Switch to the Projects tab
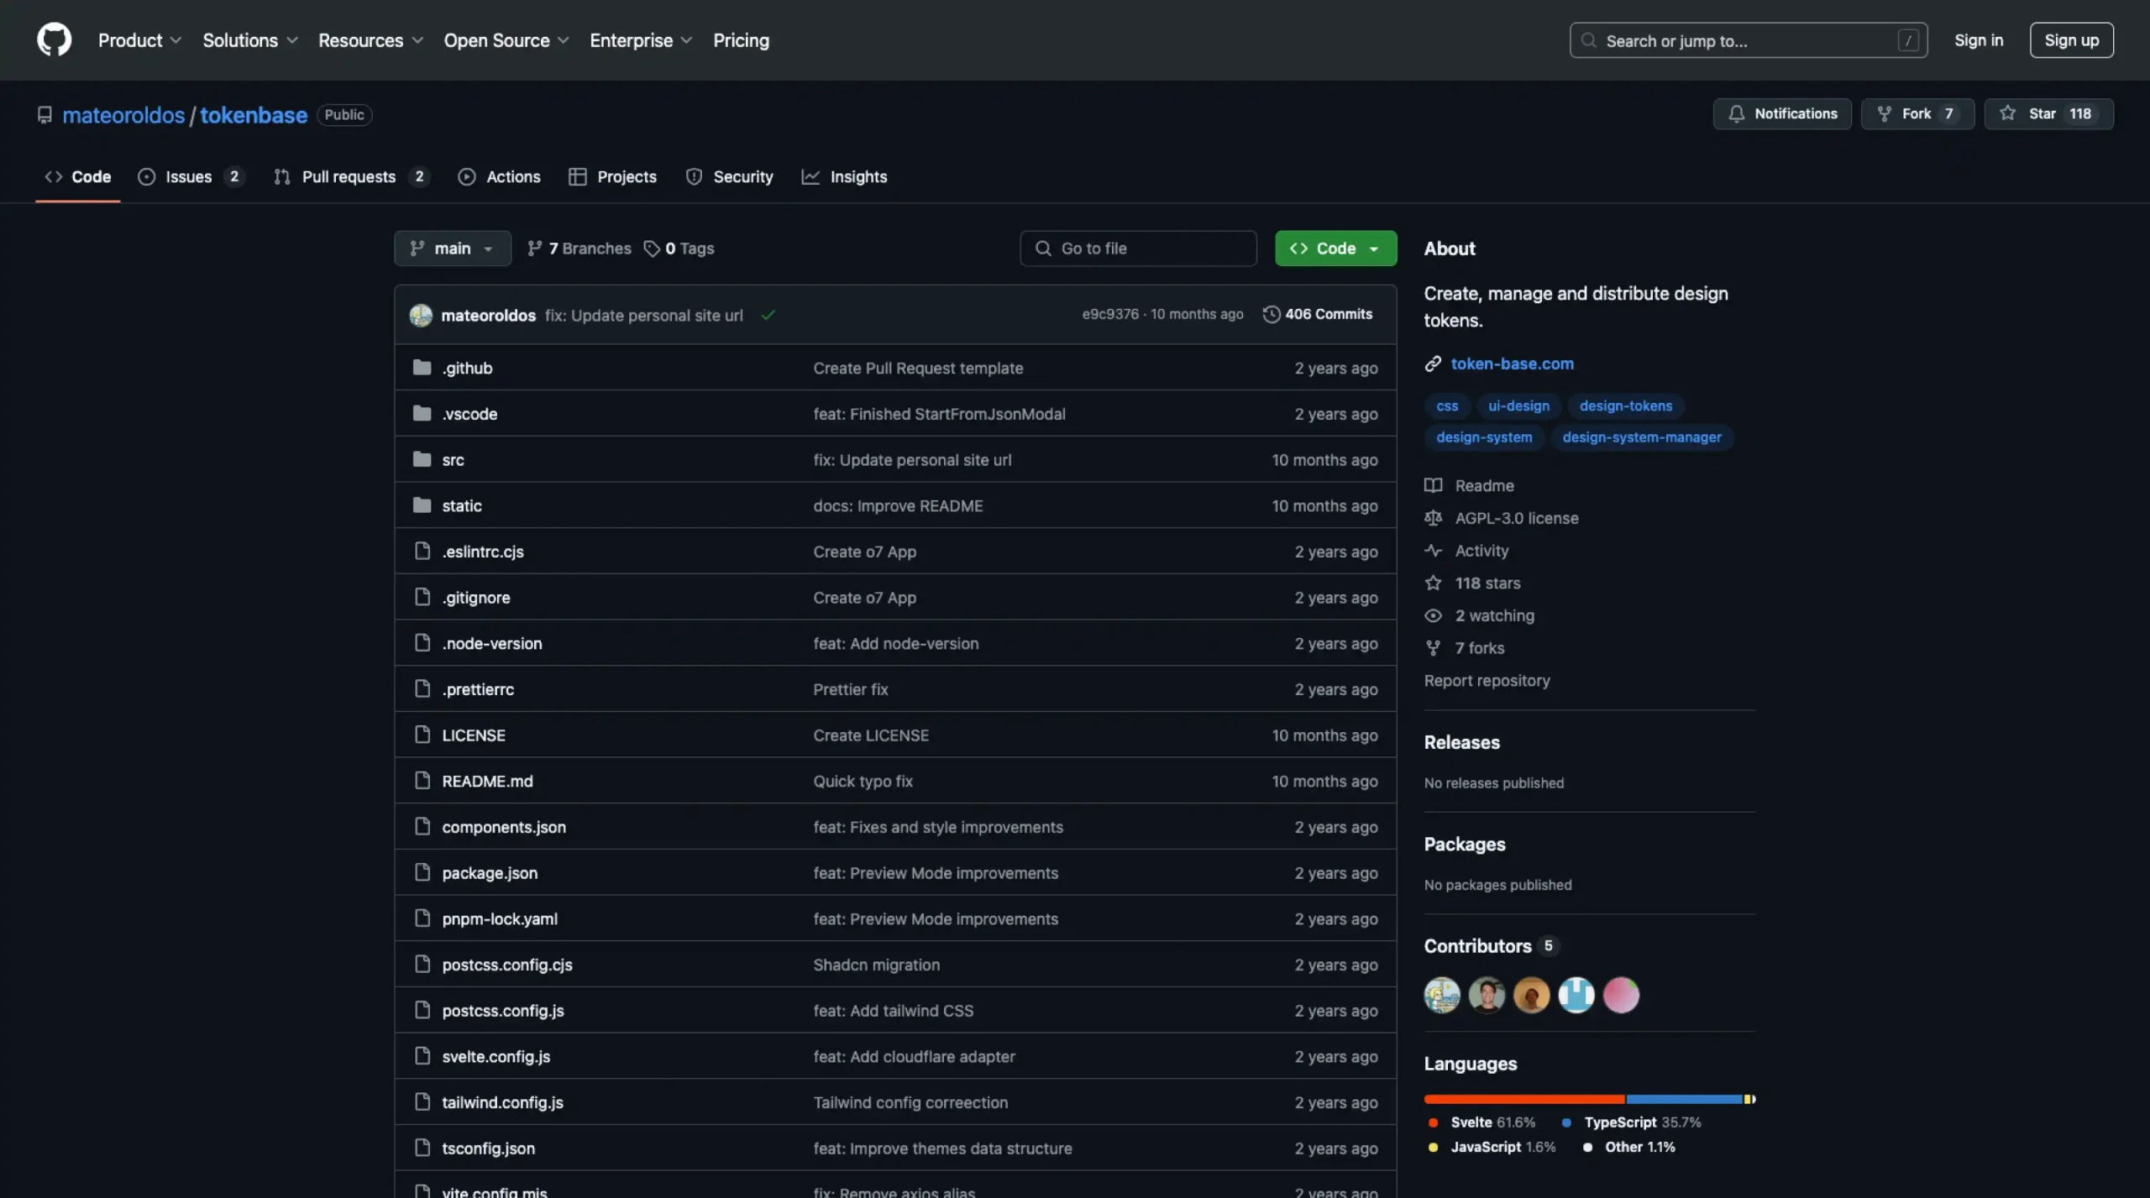2150x1198 pixels. pos(613,176)
